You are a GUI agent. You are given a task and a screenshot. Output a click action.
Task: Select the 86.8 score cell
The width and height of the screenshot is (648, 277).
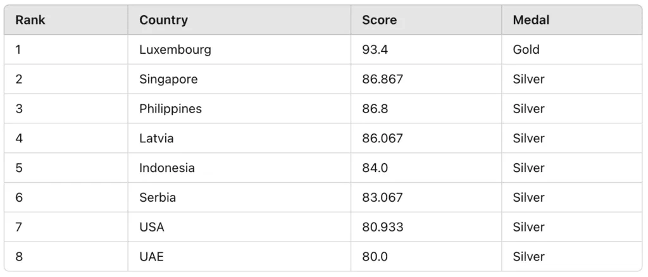pos(375,109)
